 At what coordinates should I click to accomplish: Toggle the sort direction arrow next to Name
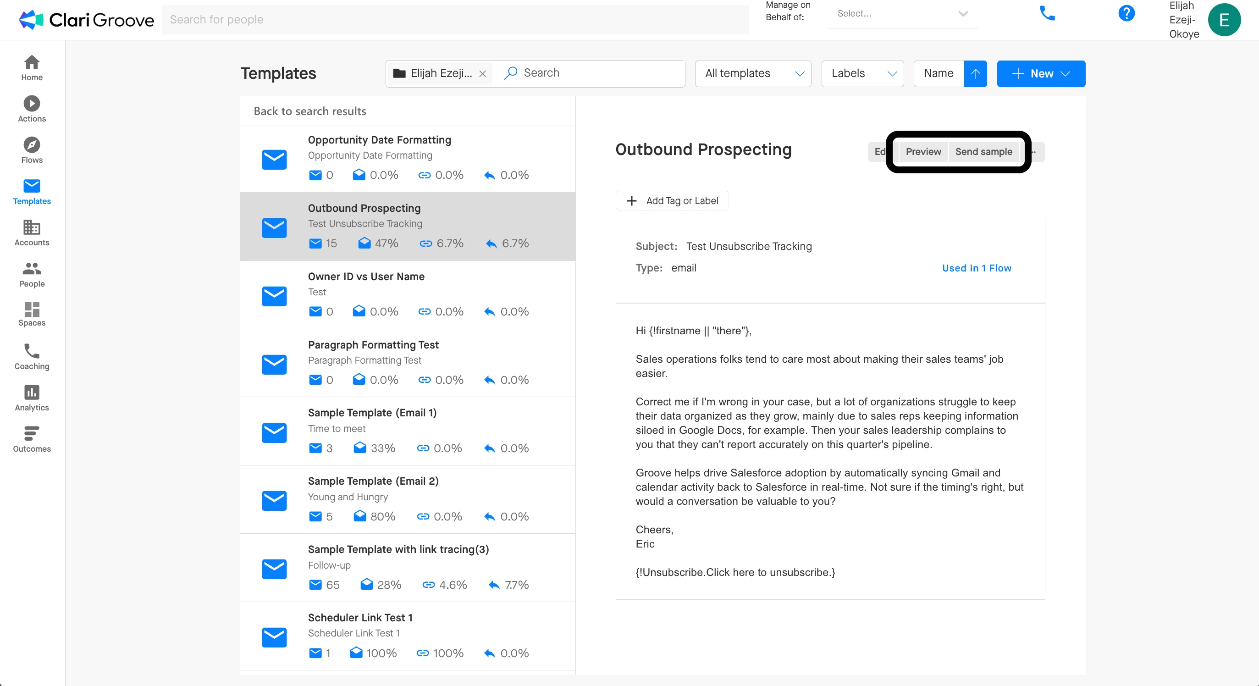(975, 74)
